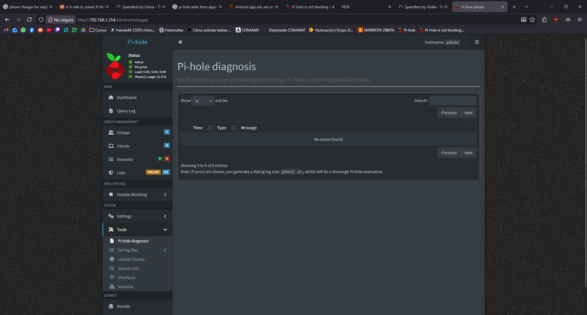Image resolution: width=587 pixels, height=315 pixels.
Task: Open the Network tool page
Action: pyautogui.click(x=125, y=287)
